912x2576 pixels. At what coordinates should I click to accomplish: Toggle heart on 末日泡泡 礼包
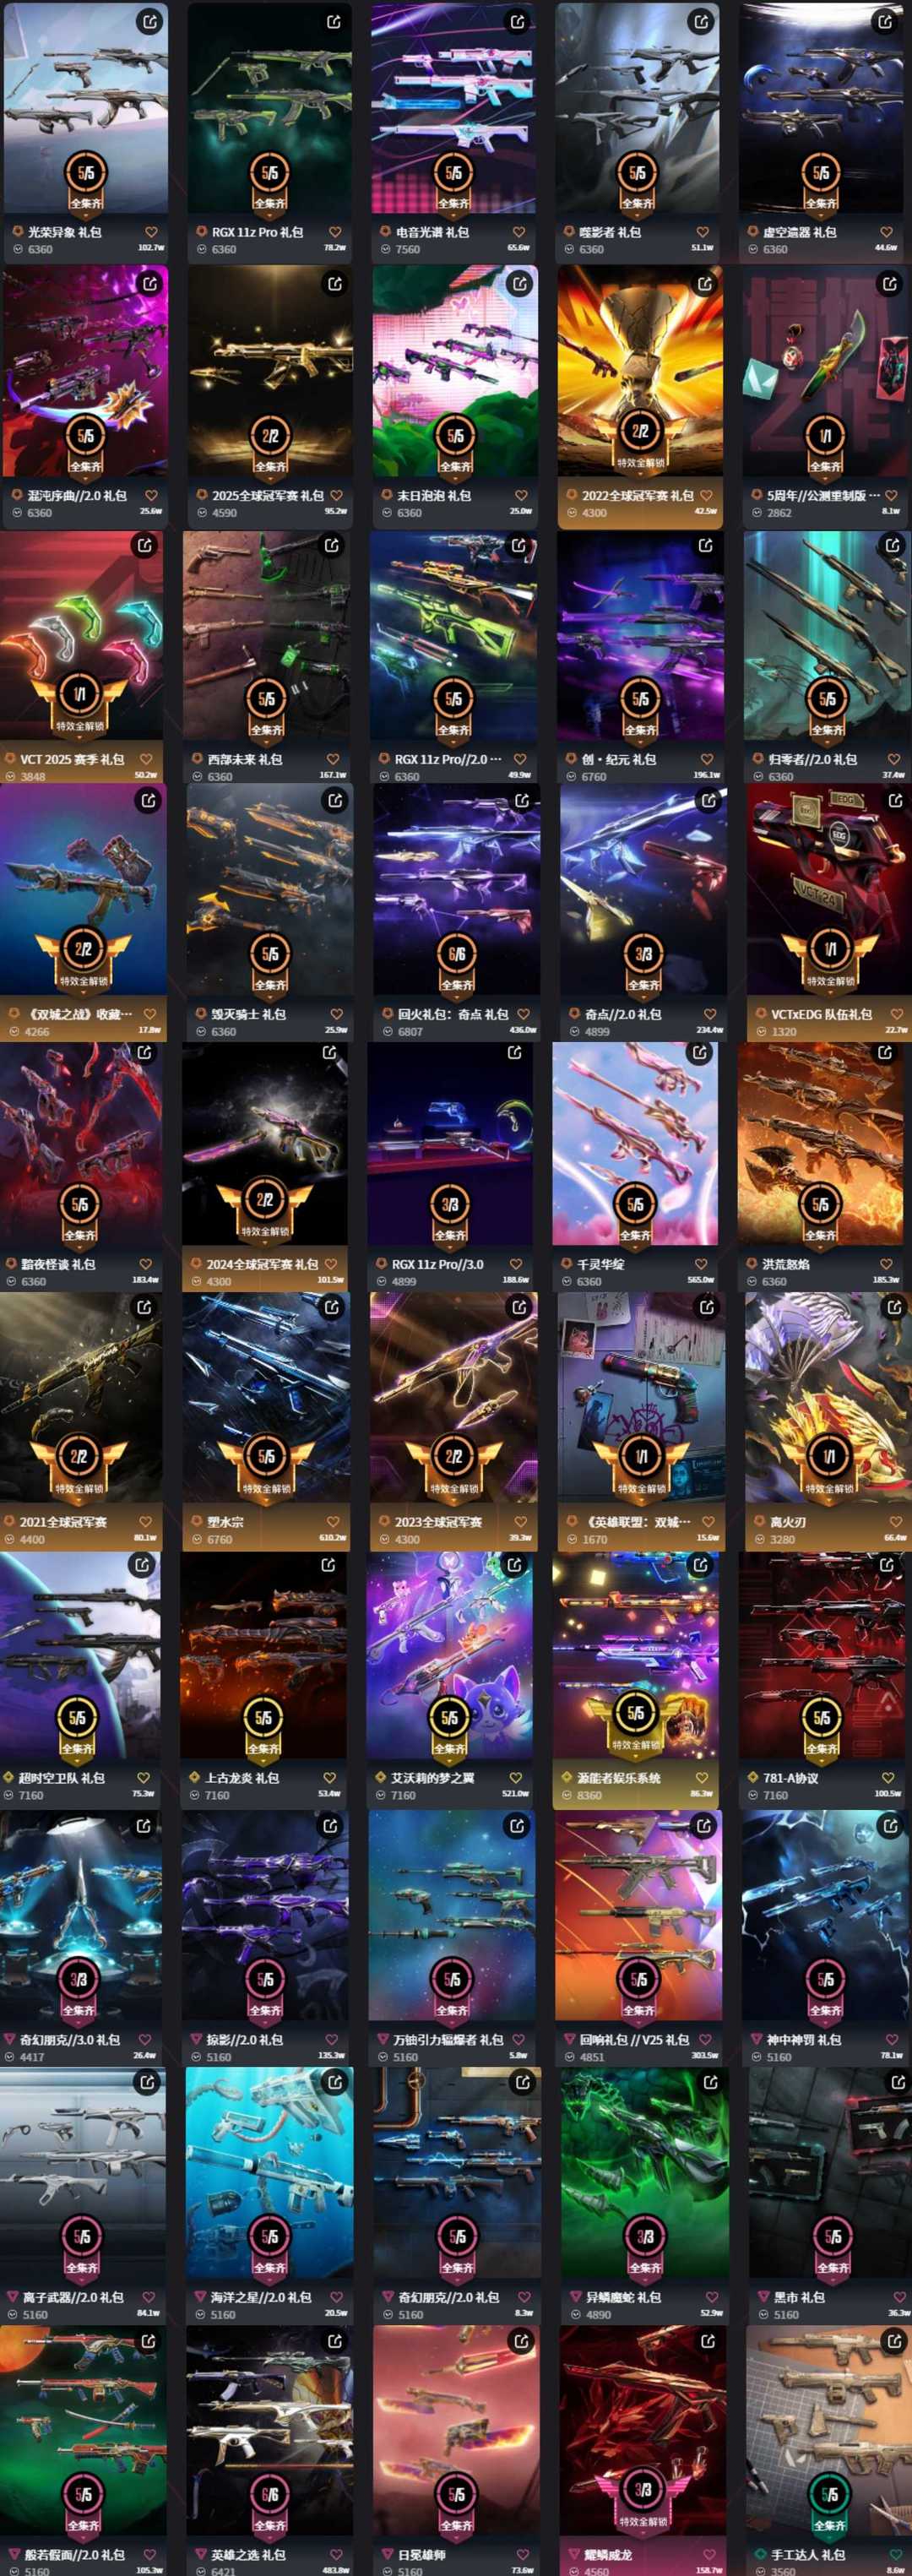click(x=521, y=495)
